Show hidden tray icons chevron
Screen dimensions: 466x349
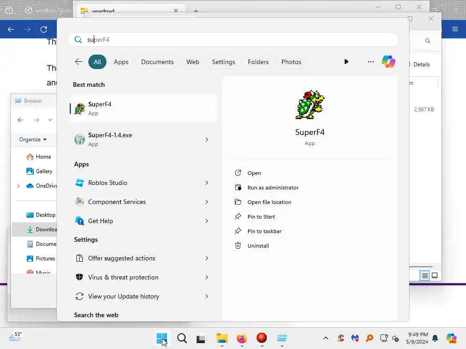pos(326,338)
